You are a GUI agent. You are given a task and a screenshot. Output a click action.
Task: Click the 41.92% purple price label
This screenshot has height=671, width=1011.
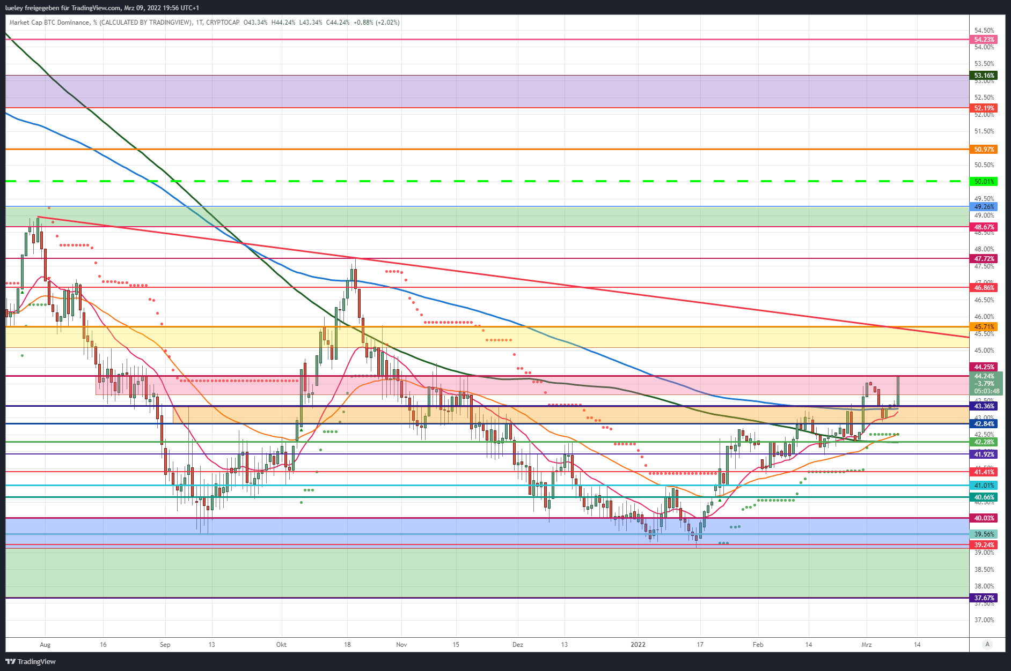tap(984, 454)
